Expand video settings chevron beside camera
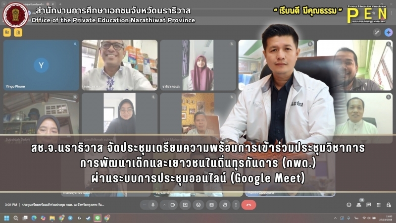Screen dimensions: 396x223 164,205
